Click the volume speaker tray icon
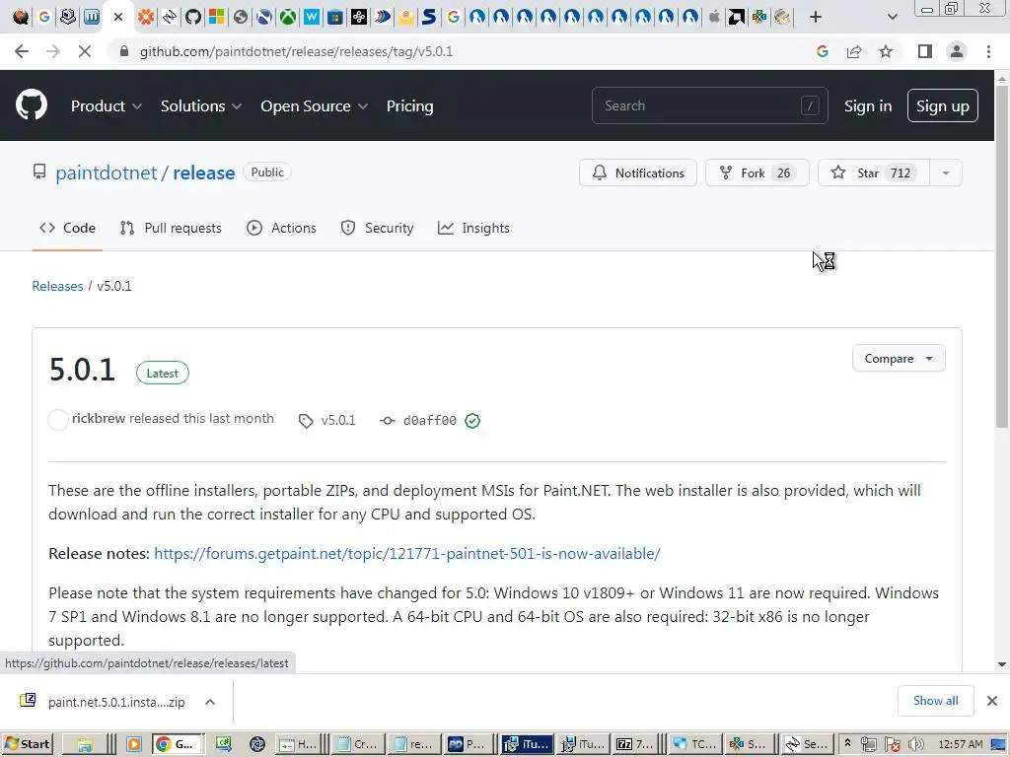This screenshot has width=1010, height=757. (916, 745)
